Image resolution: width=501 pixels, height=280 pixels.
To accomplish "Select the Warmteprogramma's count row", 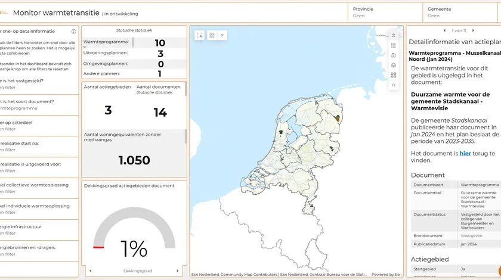I will (x=134, y=43).
